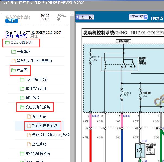
Task: Click the G 2.0 GDI NU folder icon
Action: tap(7, 42)
